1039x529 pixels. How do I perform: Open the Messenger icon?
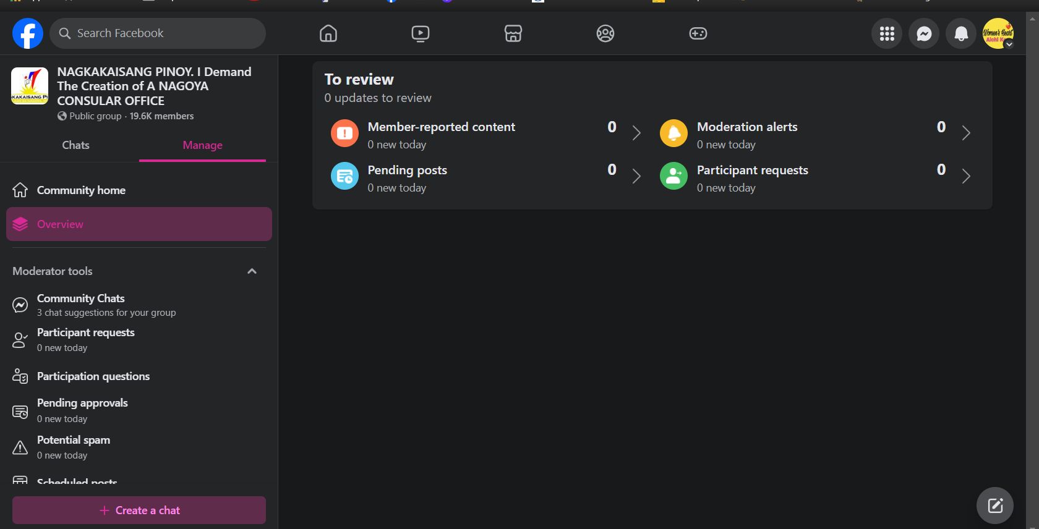pos(924,33)
